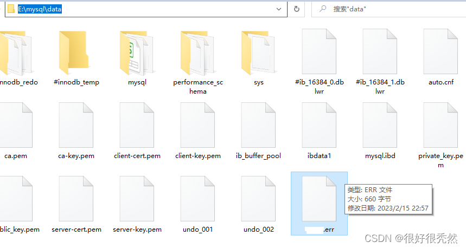Click the folder icon in address bar
The width and height of the screenshot is (466, 249).
point(11,9)
